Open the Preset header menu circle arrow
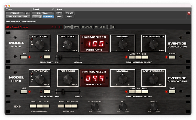The image size is (196, 120). coord(53,9)
